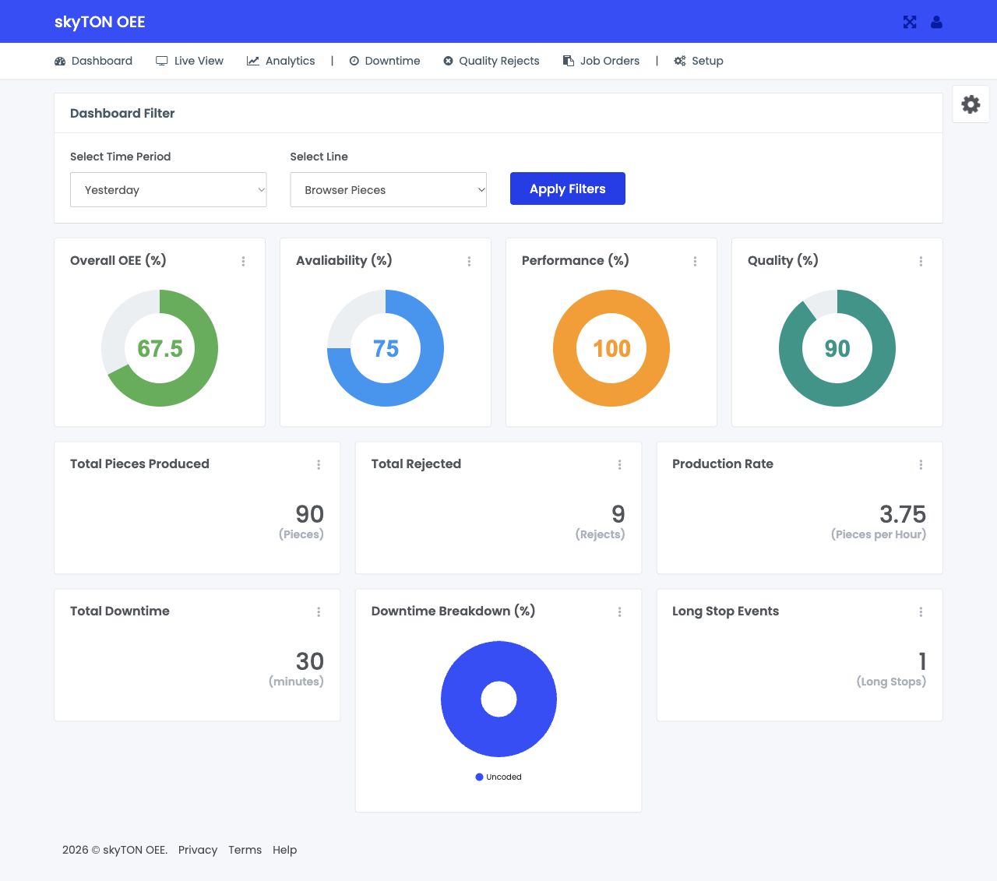Open the Setup menu
997x881 pixels.
pos(699,61)
